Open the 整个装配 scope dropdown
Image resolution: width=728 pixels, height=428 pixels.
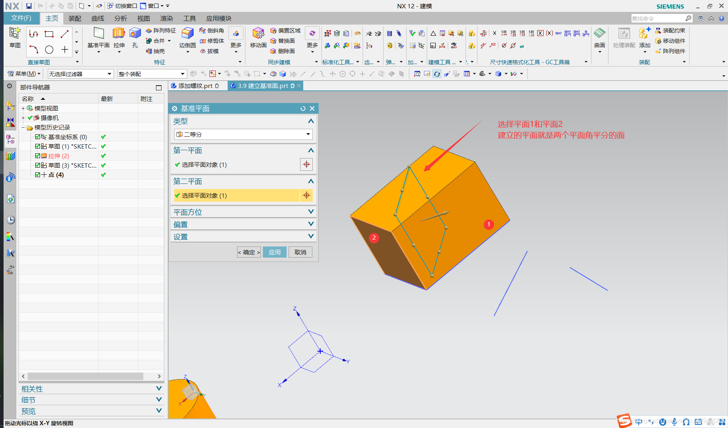click(152, 74)
